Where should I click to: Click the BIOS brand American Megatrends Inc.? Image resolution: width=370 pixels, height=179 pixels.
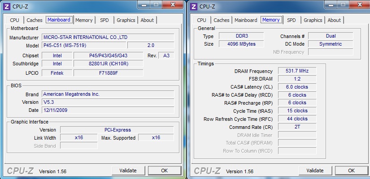coord(108,94)
